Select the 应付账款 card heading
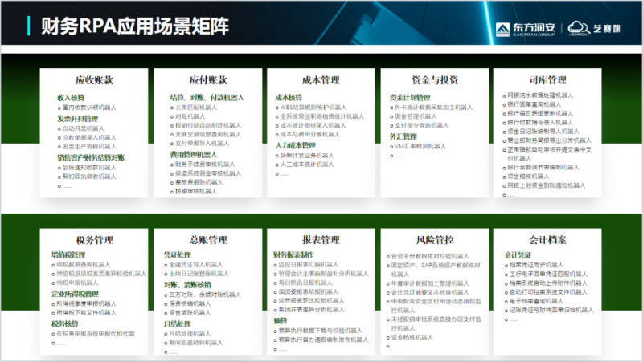643x362 pixels. click(208, 80)
